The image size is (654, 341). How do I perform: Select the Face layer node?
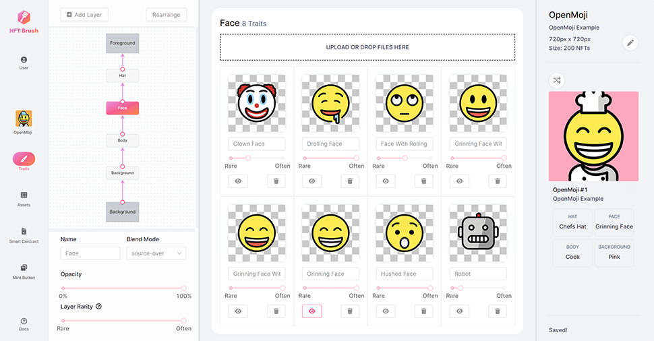(123, 108)
